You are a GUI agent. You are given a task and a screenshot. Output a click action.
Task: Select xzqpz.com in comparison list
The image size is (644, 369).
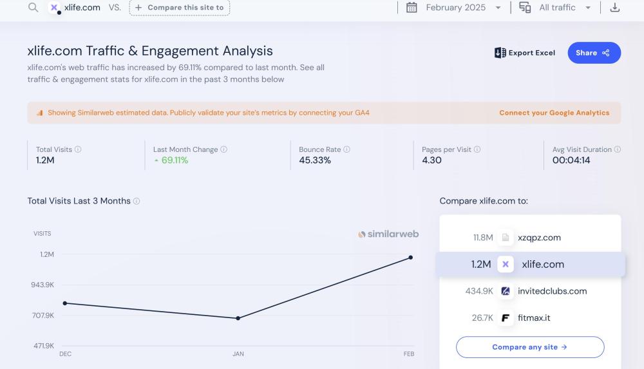coord(538,238)
